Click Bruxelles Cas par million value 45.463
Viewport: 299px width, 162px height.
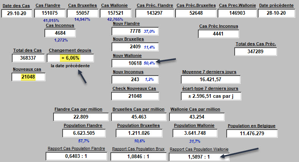(x=139, y=117)
